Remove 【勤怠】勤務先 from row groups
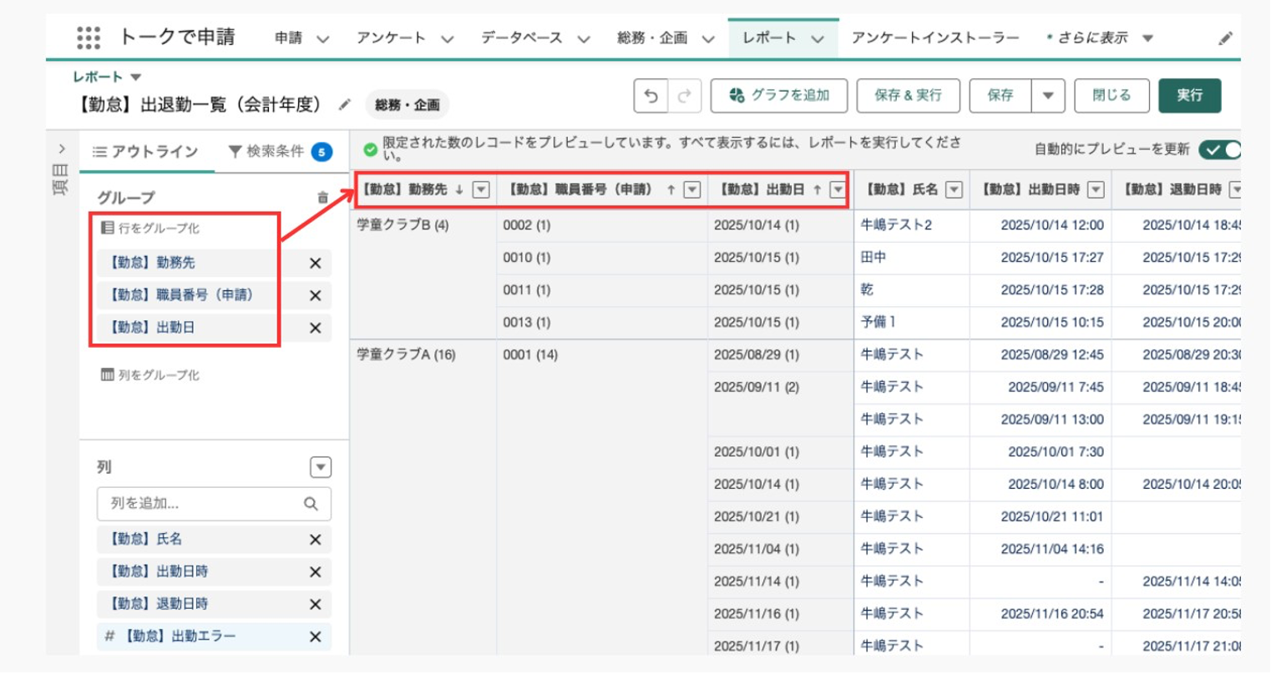The image size is (1271, 694). [x=315, y=264]
